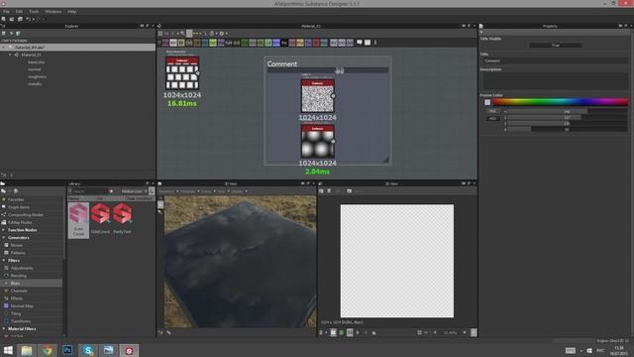Click the folder icon in 2D View toolbar
The height and width of the screenshot is (357, 634).
click(x=349, y=191)
